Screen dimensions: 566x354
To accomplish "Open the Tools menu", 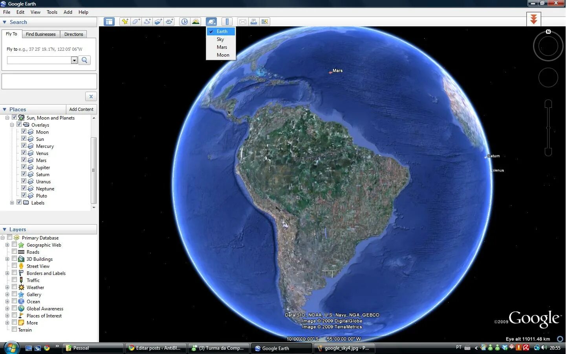I will point(52,12).
